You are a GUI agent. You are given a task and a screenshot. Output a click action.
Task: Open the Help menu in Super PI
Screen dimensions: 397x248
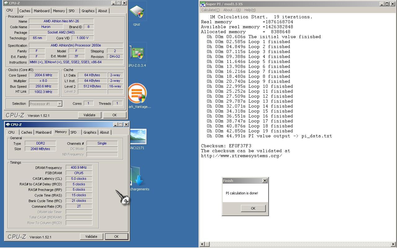click(x=250, y=10)
